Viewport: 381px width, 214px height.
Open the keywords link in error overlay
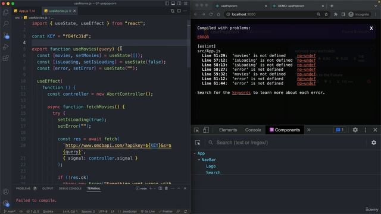pyautogui.click(x=241, y=93)
